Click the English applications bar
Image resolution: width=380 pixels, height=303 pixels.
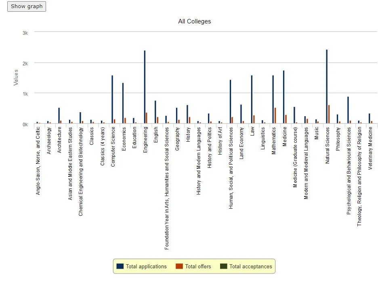(155, 112)
